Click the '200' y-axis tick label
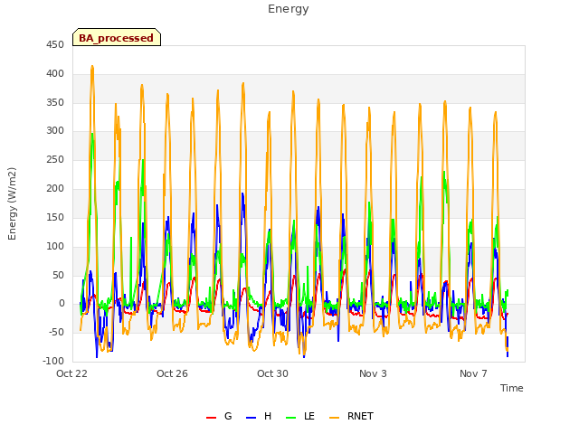This screenshot has width=579, height=434. pos(55,189)
